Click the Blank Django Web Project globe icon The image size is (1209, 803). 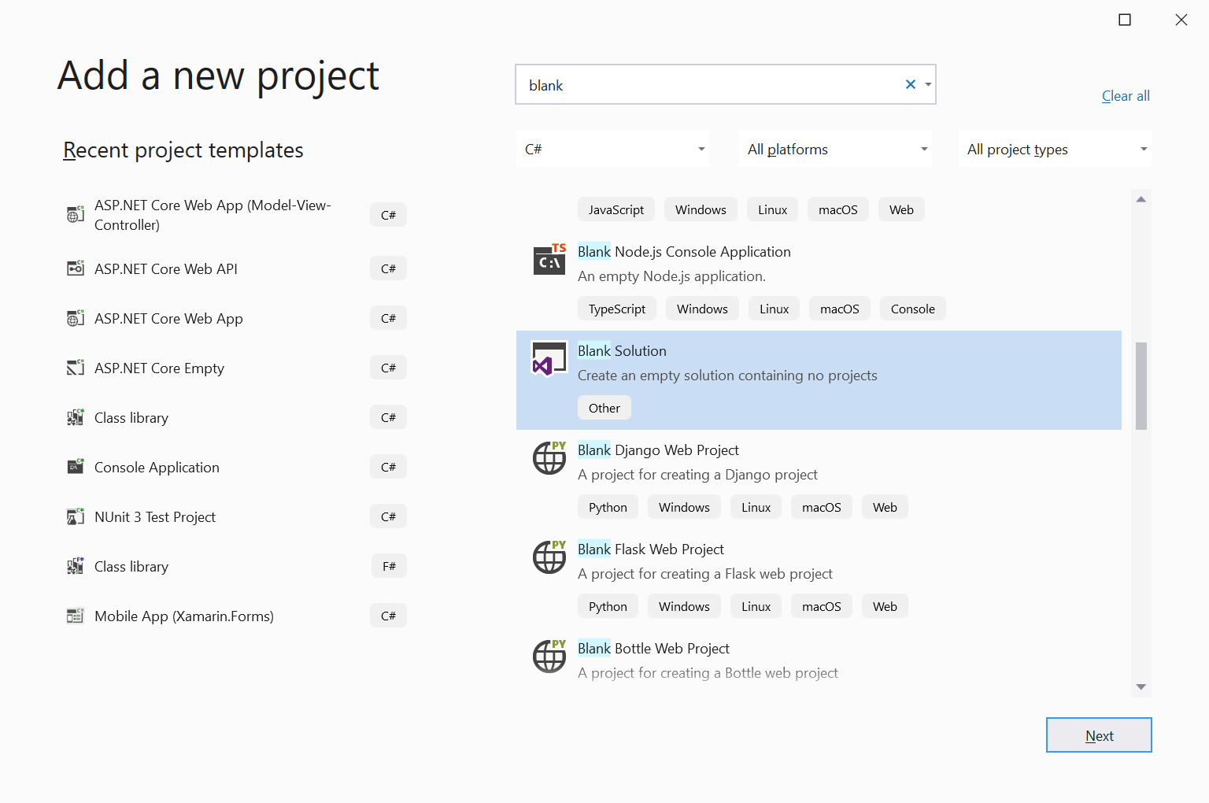549,458
